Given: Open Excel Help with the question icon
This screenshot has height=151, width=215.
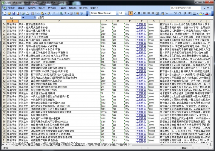Looking at the screenshot, I should 82,13.
